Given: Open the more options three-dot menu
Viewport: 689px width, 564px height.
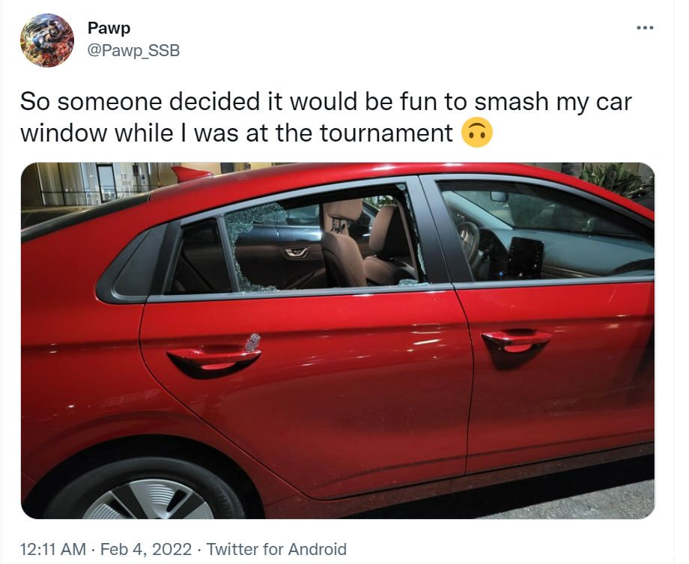Looking at the screenshot, I should pos(645,28).
